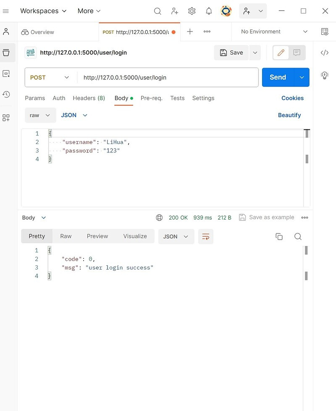Image resolution: width=336 pixels, height=411 pixels.
Task: Open the POST method dropdown
Action: pyautogui.click(x=50, y=78)
